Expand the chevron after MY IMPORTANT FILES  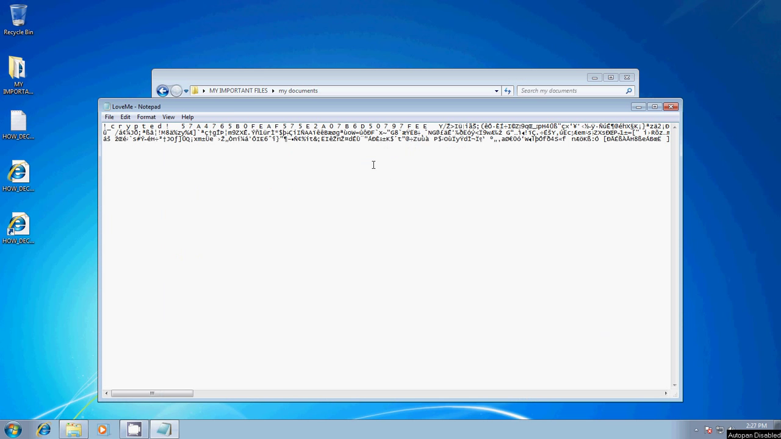(x=273, y=91)
